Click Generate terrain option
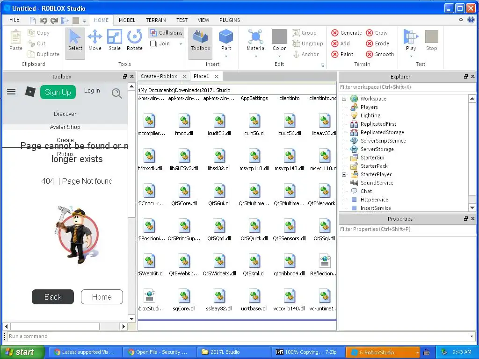This screenshot has height=359, width=479. [x=347, y=33]
